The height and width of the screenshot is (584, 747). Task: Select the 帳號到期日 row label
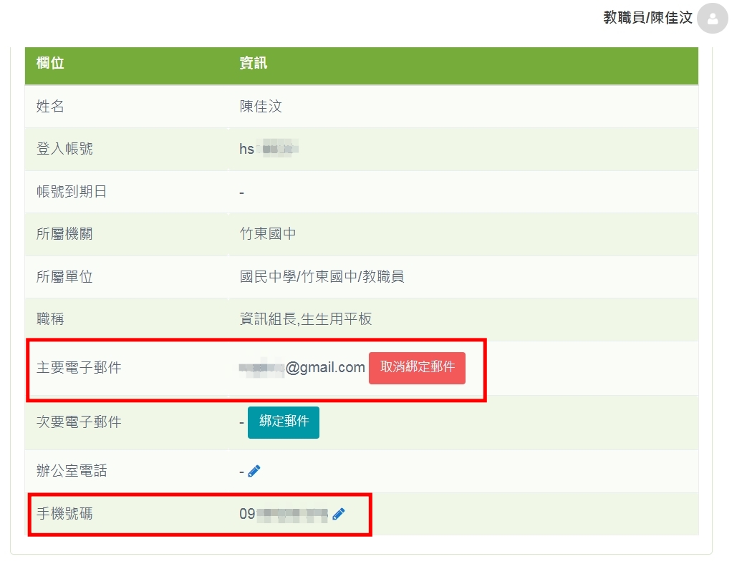pyautogui.click(x=72, y=192)
